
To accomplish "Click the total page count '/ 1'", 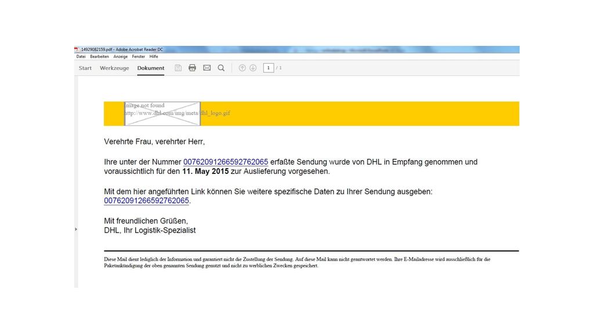I will [279, 68].
